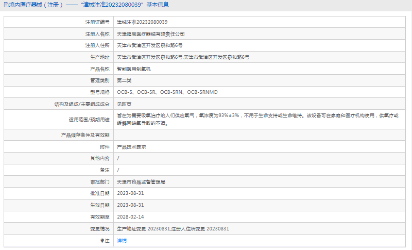Image resolution: width=412 pixels, height=250 pixels.
Task: Click the 批准日期 label
Action: pyautogui.click(x=100, y=193)
